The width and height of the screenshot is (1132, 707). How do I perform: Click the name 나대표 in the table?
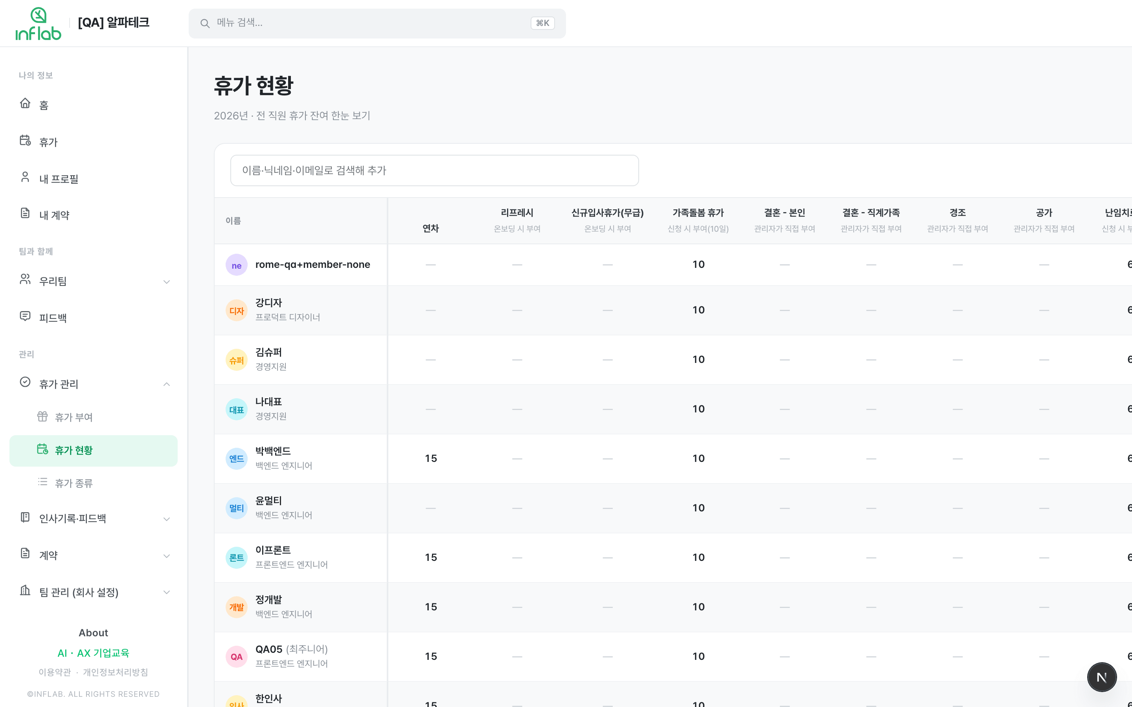pyautogui.click(x=268, y=402)
